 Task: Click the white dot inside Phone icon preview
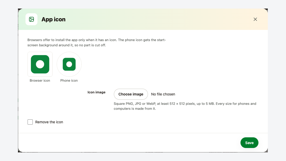[x=69, y=64]
